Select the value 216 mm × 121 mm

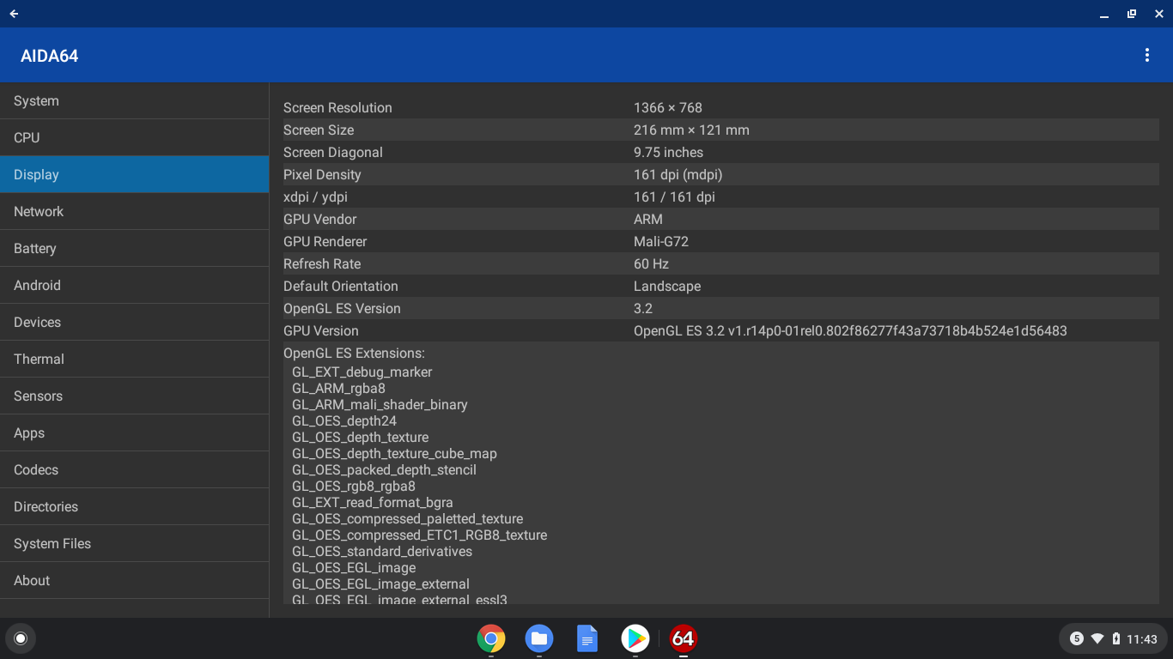click(x=691, y=130)
